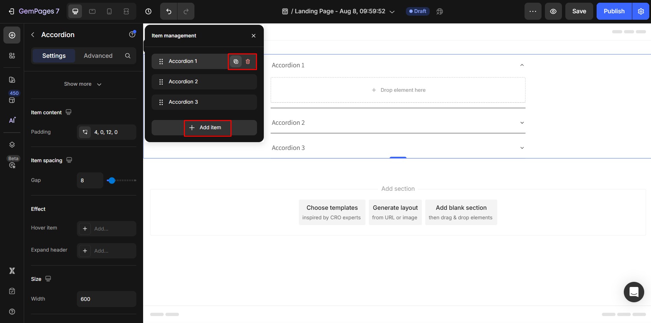651x323 pixels.
Task: Open page settings gear beside Publish
Action: coord(641,11)
